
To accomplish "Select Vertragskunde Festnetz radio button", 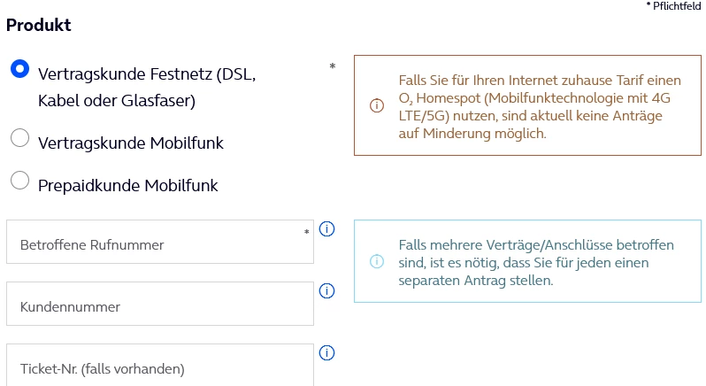I will coord(19,69).
